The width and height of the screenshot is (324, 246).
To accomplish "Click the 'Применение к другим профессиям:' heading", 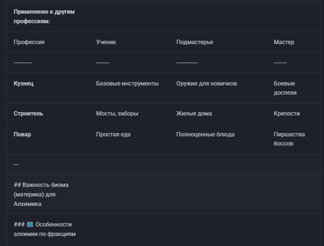I will coord(44,16).
